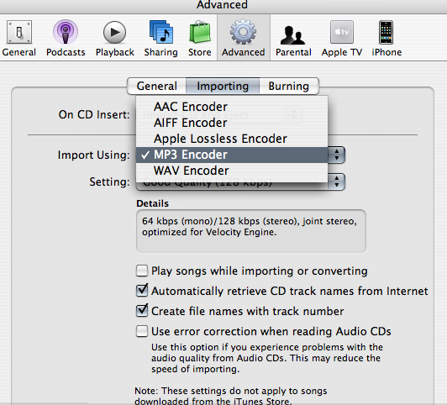Click the 'Import Using:' label
This screenshot has width=447, height=405.
click(94, 155)
